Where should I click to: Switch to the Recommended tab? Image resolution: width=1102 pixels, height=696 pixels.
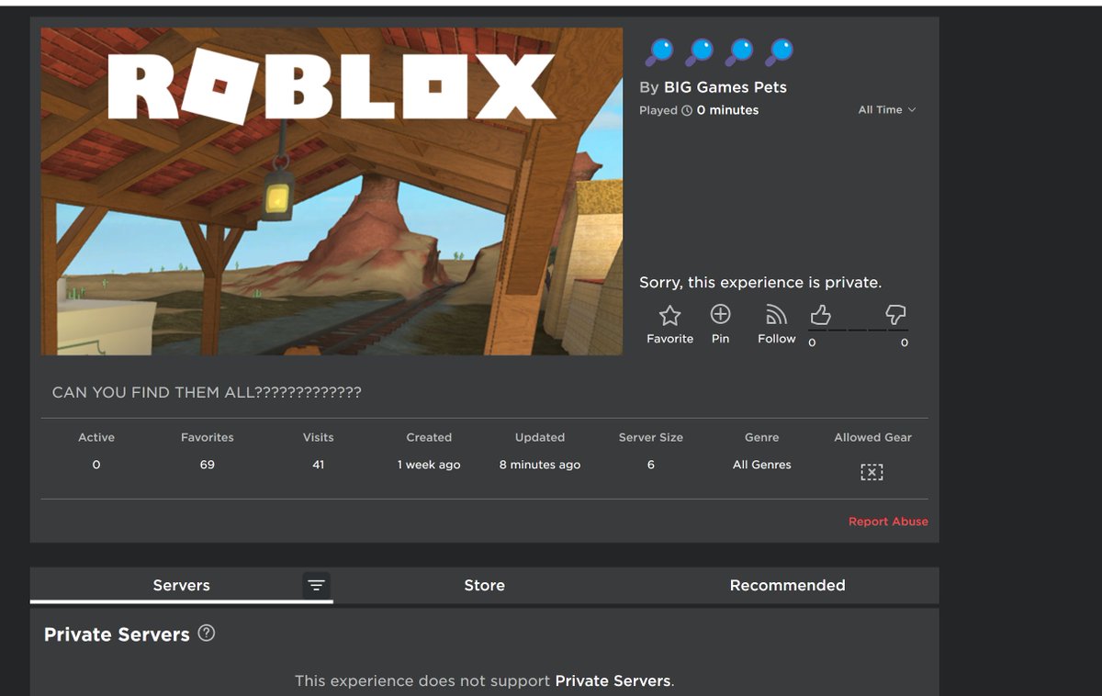pos(787,586)
